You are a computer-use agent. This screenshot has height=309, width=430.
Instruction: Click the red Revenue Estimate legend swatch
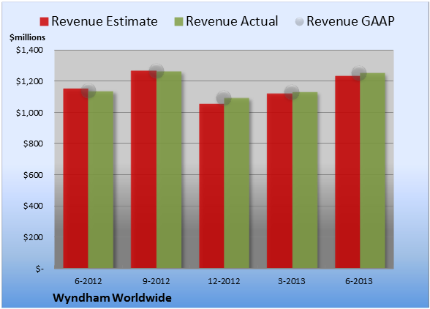coord(44,22)
